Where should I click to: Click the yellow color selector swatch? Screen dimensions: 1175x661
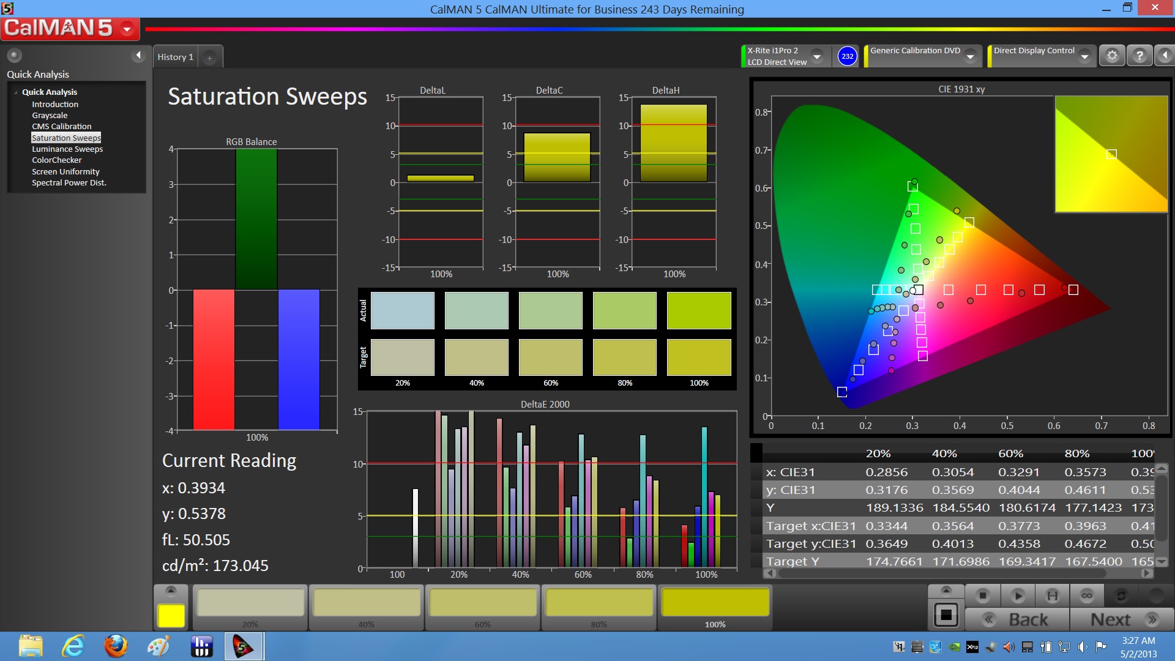[171, 616]
